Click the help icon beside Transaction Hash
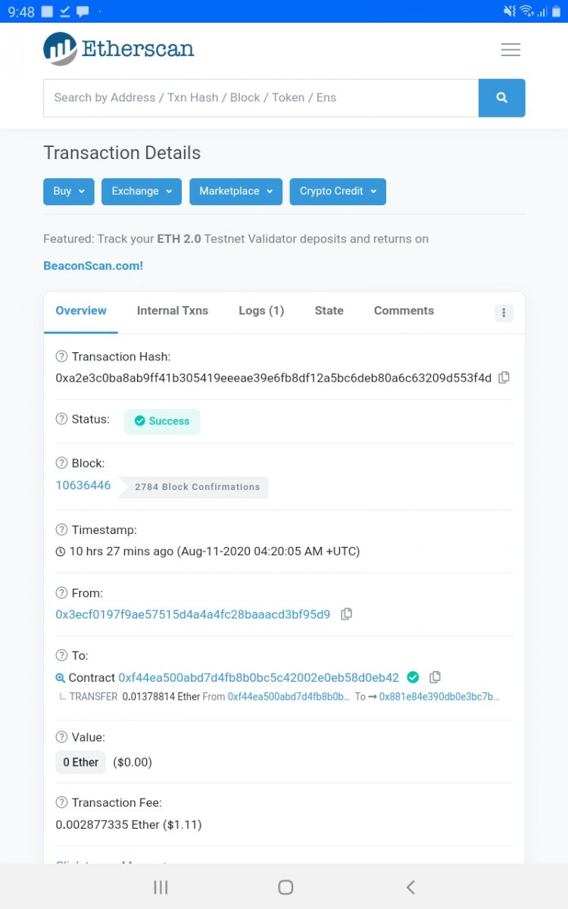The width and height of the screenshot is (568, 909). click(x=61, y=357)
